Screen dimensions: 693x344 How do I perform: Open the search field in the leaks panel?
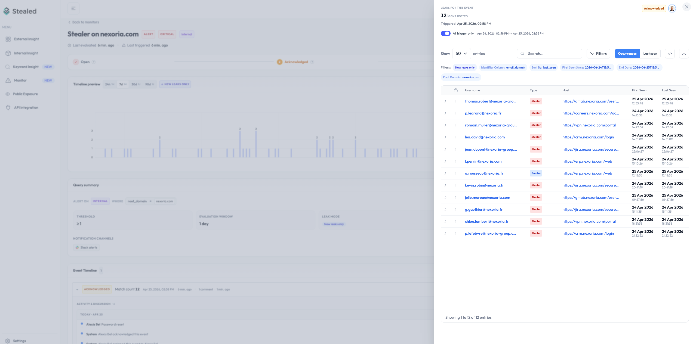click(x=549, y=54)
